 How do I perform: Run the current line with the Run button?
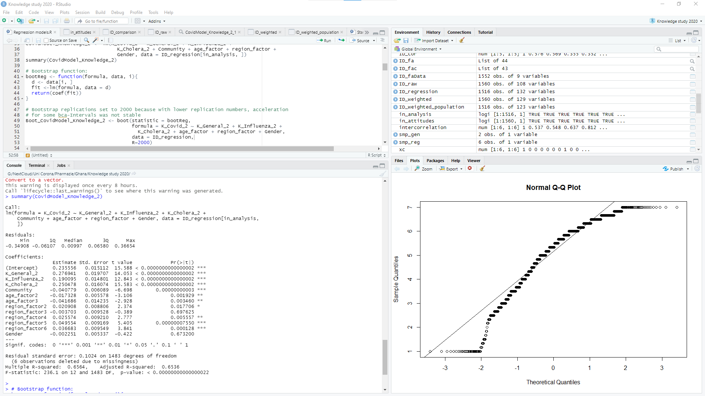(x=324, y=40)
